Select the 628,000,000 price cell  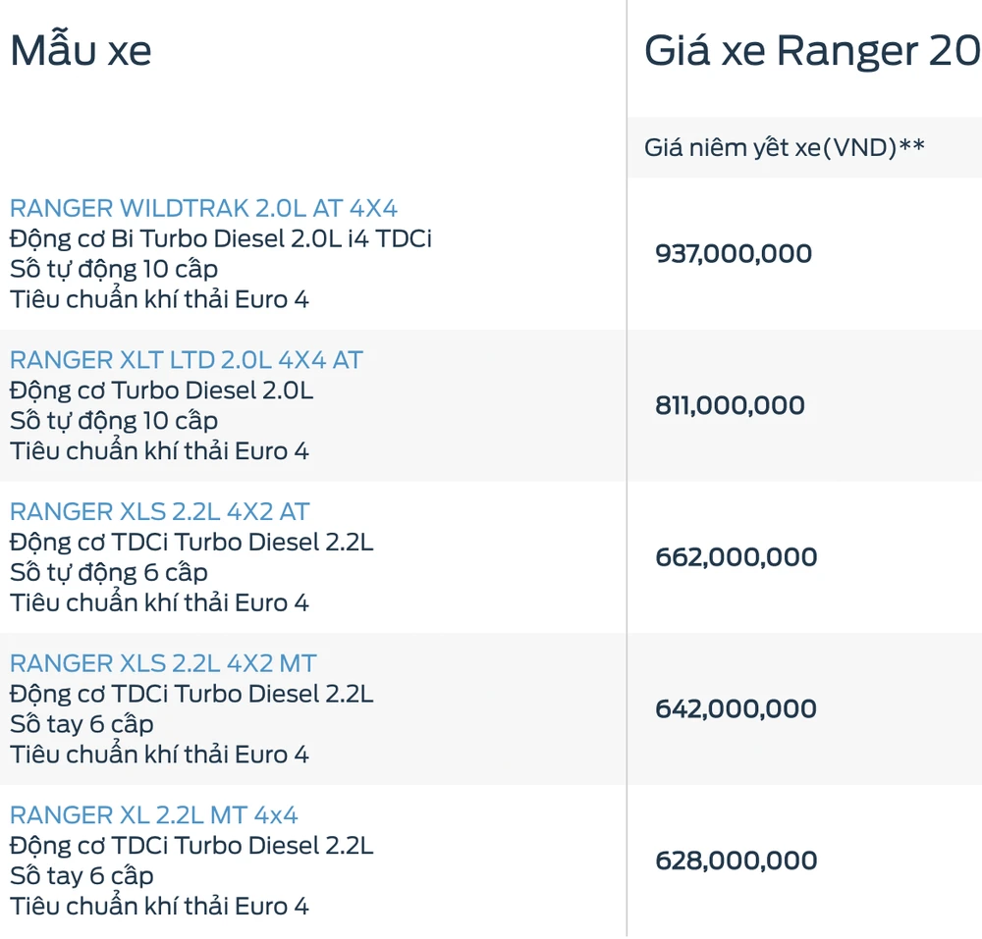pyautogui.click(x=734, y=861)
